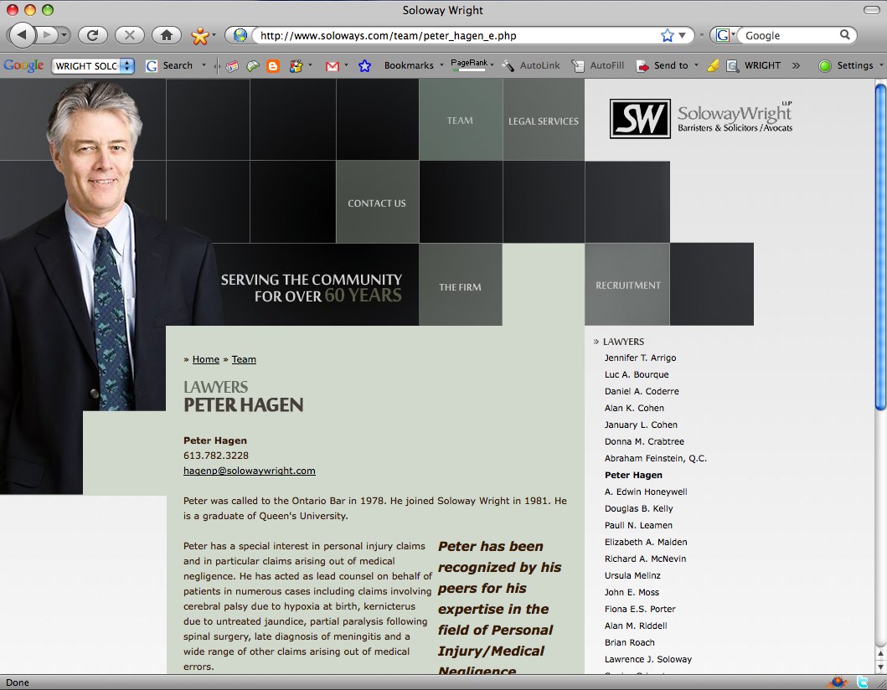Image resolution: width=887 pixels, height=690 pixels.
Task: Open the Send to toolbar menu
Action: pos(668,65)
